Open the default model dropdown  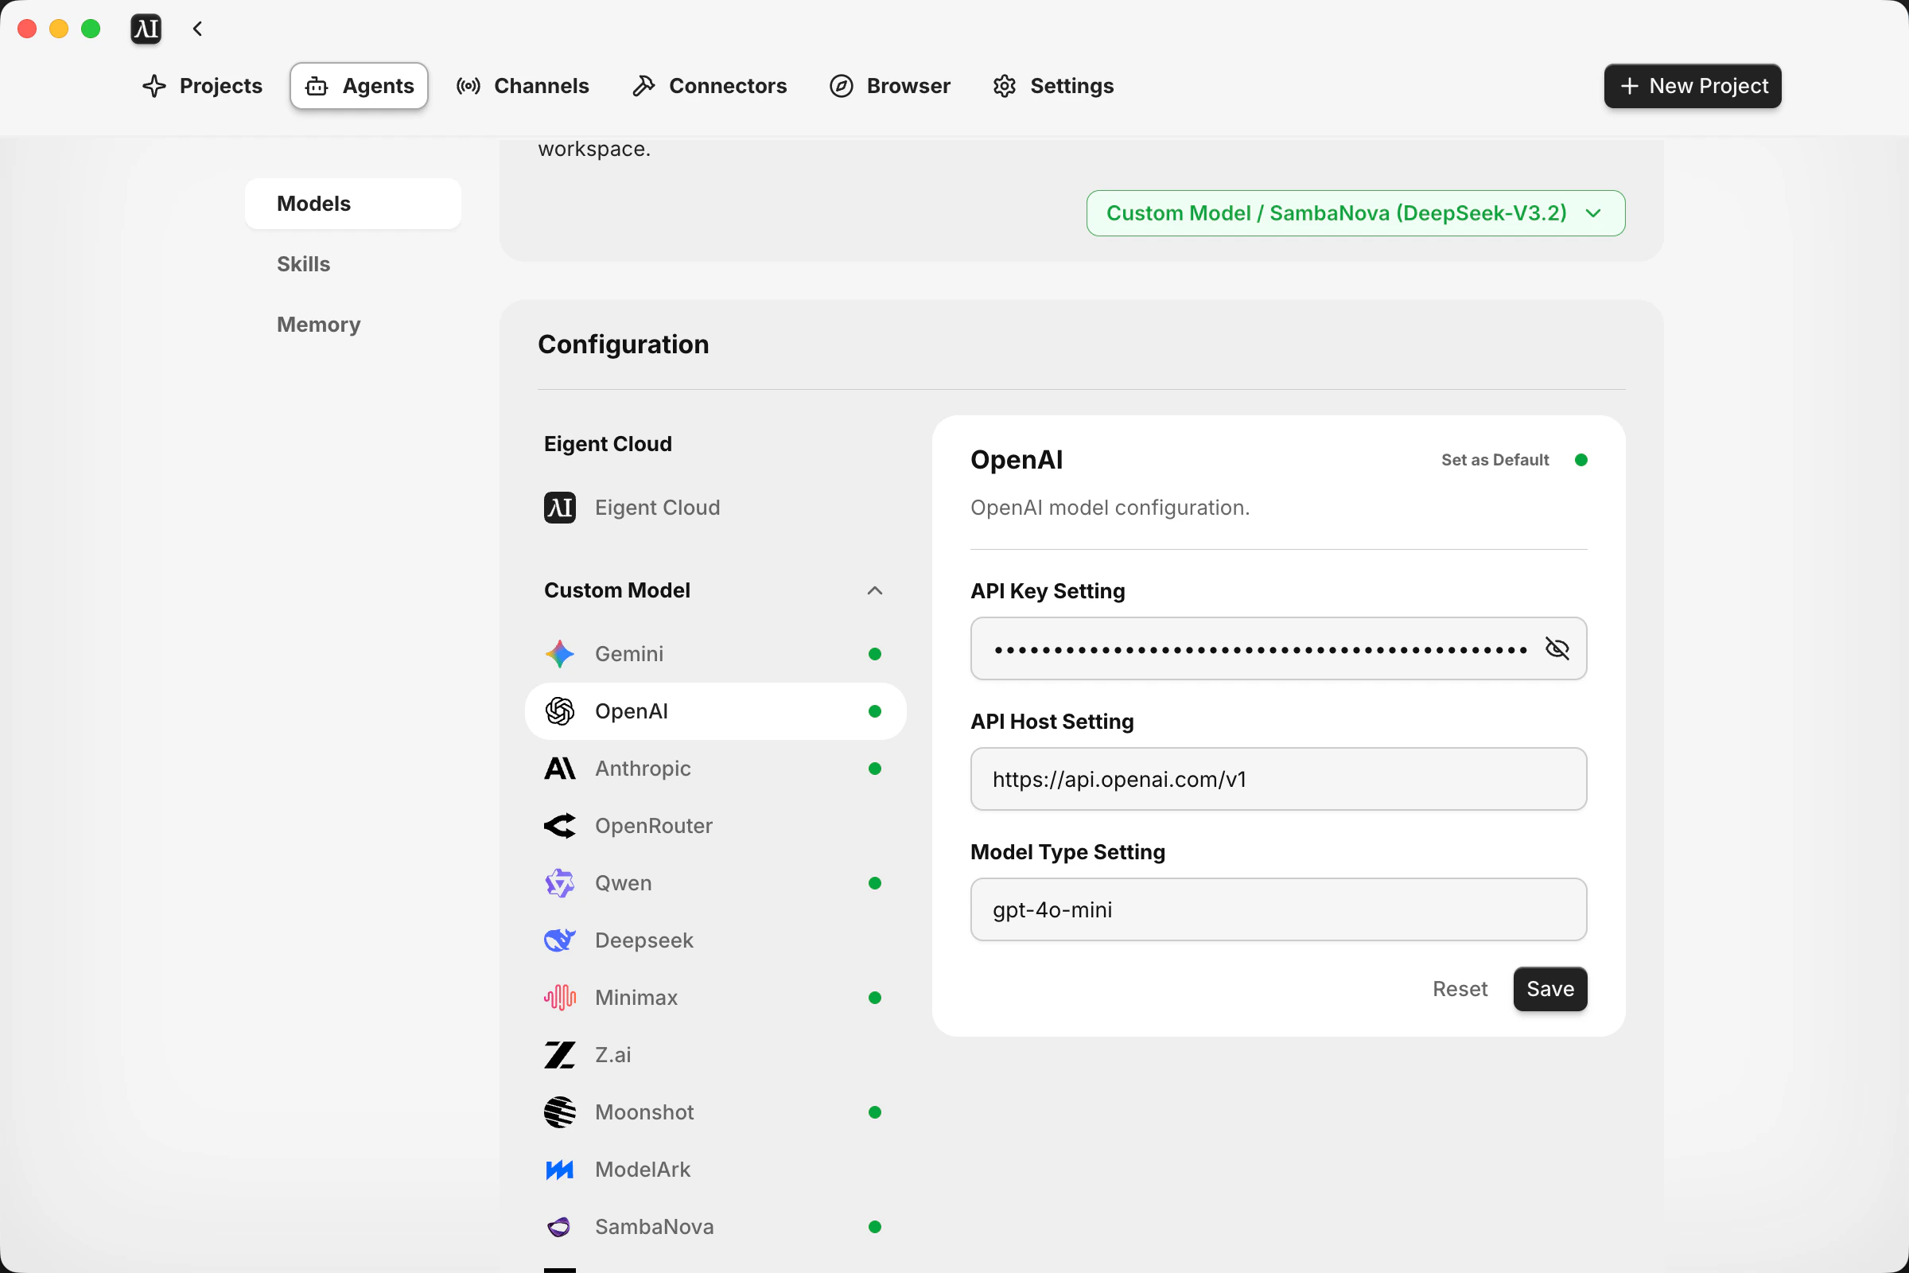(1355, 212)
